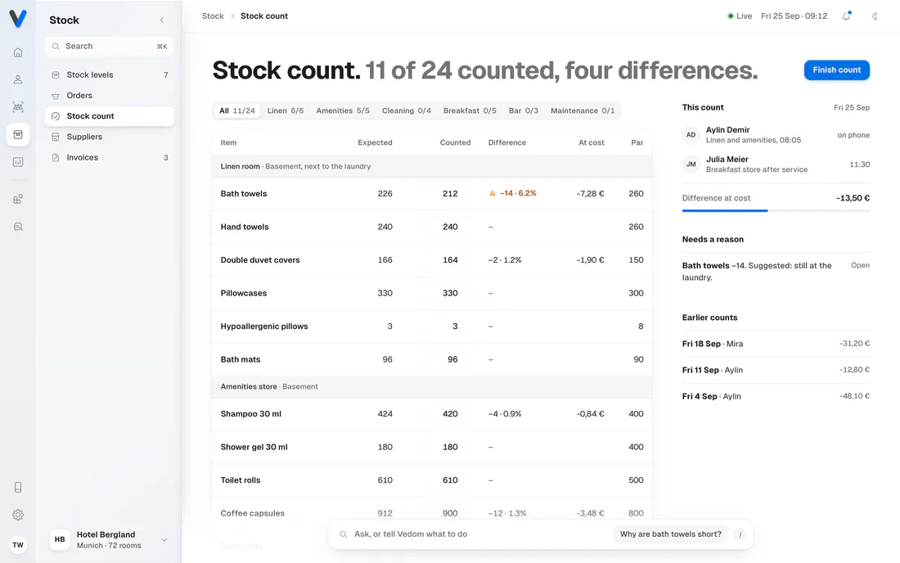The height and width of the screenshot is (563, 900).
Task: Click the Difference at cost progress bar
Action: click(x=776, y=210)
